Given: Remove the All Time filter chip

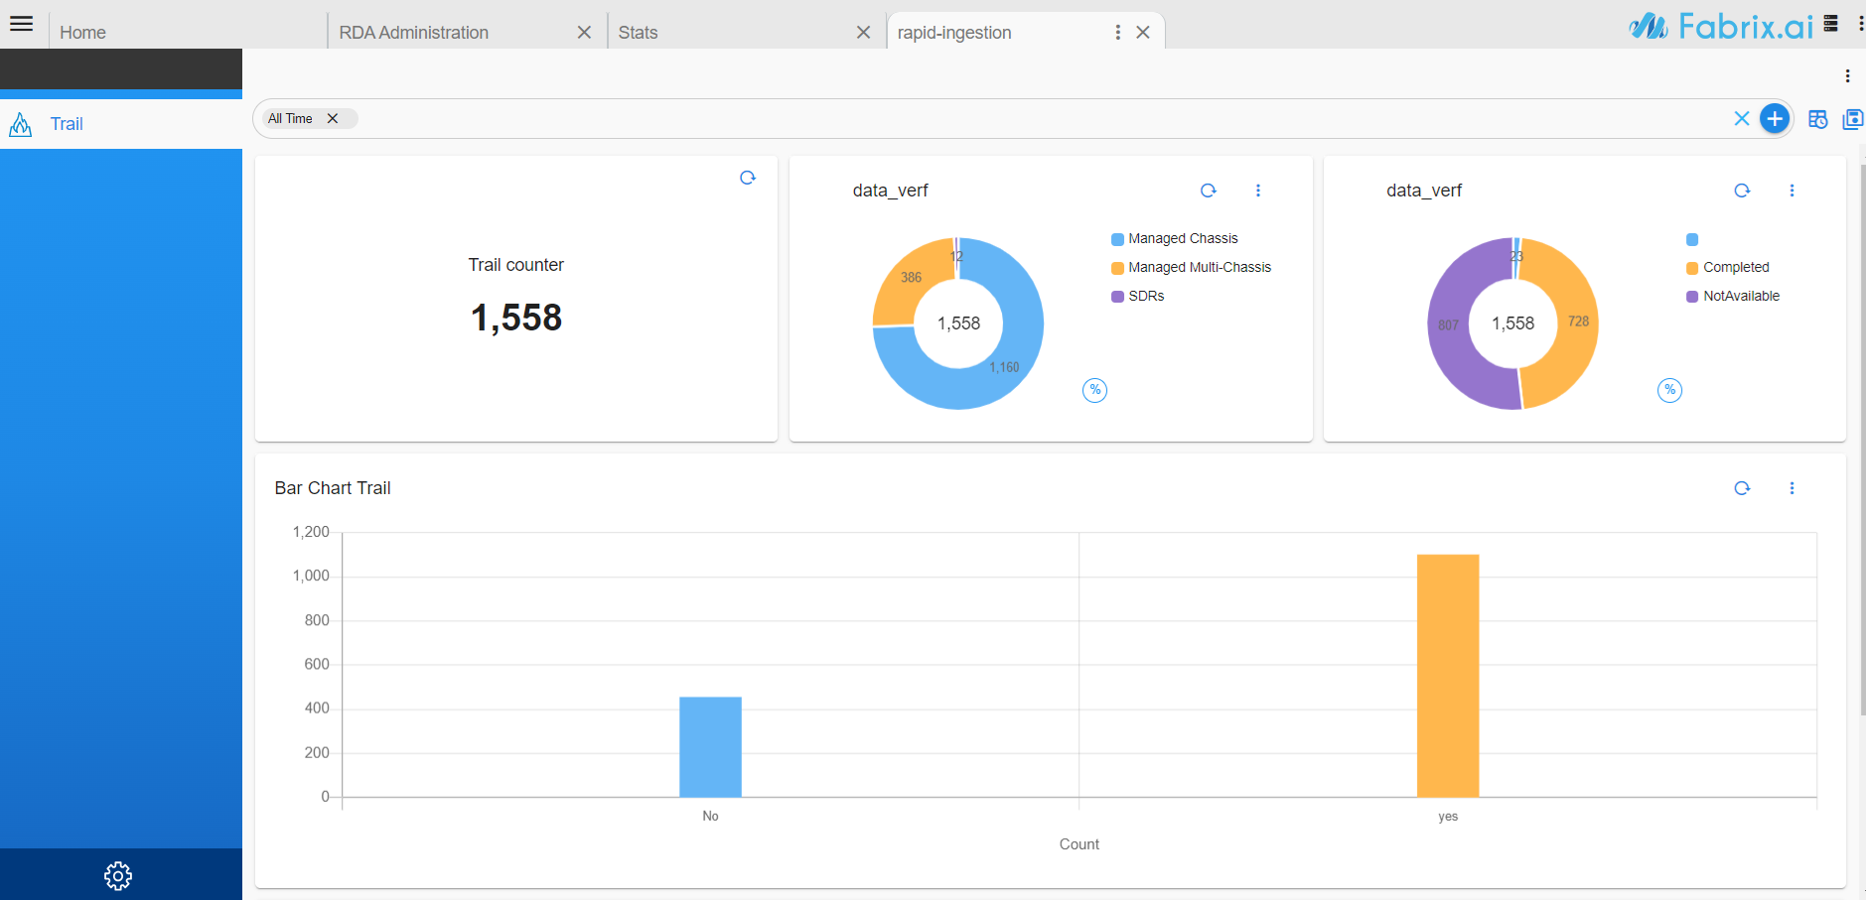Looking at the screenshot, I should pos(334,118).
